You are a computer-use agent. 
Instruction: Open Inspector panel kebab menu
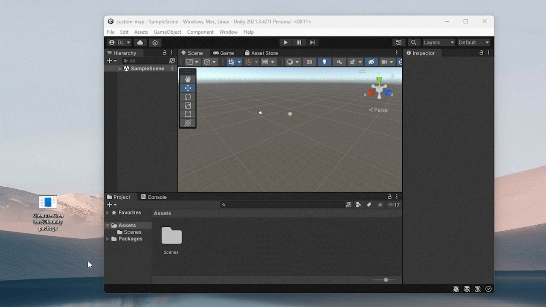pos(488,53)
